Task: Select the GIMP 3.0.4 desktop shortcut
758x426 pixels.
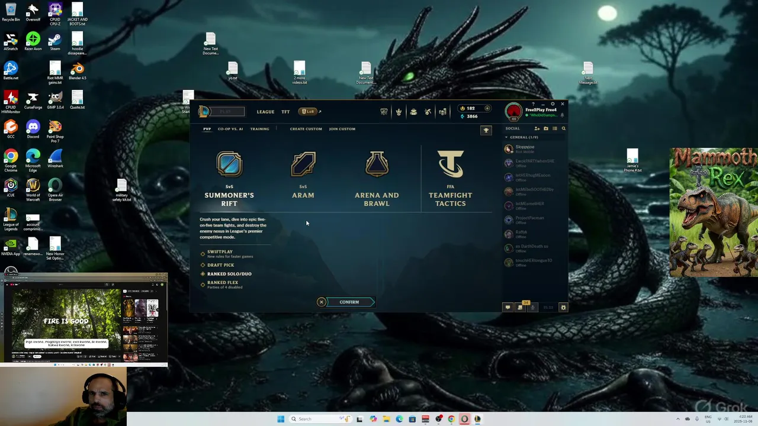Action: [55, 101]
